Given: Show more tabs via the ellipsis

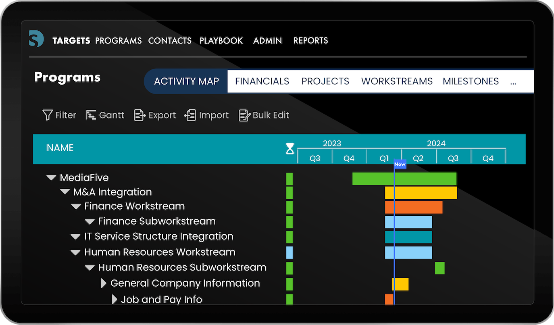Looking at the screenshot, I should [x=513, y=81].
